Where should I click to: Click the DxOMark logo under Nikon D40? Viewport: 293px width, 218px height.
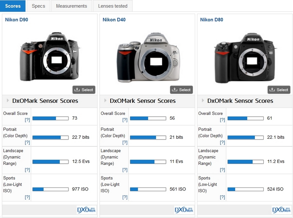pos(184,210)
